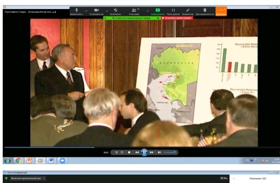
Task: Expand video settings arrow
Action: point(107,10)
